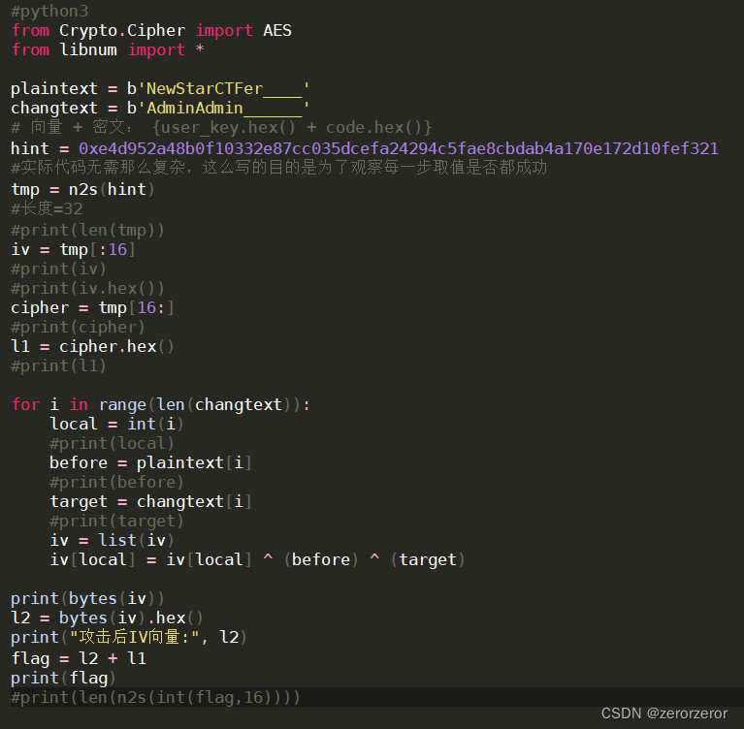
Task: Click the '#print(len(tmp))' comment
Action: [87, 230]
